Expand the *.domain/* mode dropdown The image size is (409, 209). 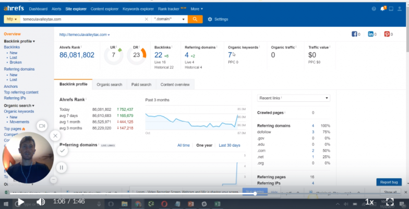(171, 19)
